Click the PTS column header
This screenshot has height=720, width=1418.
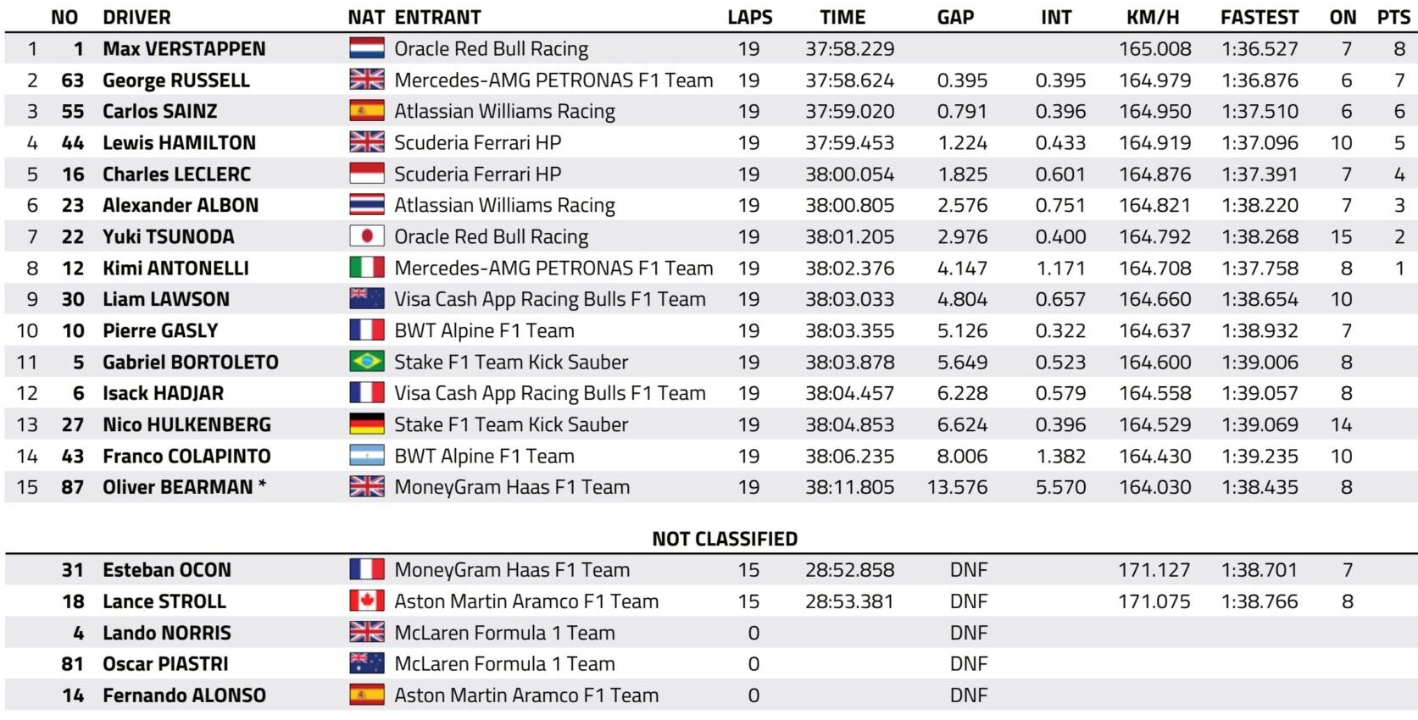pos(1393,17)
